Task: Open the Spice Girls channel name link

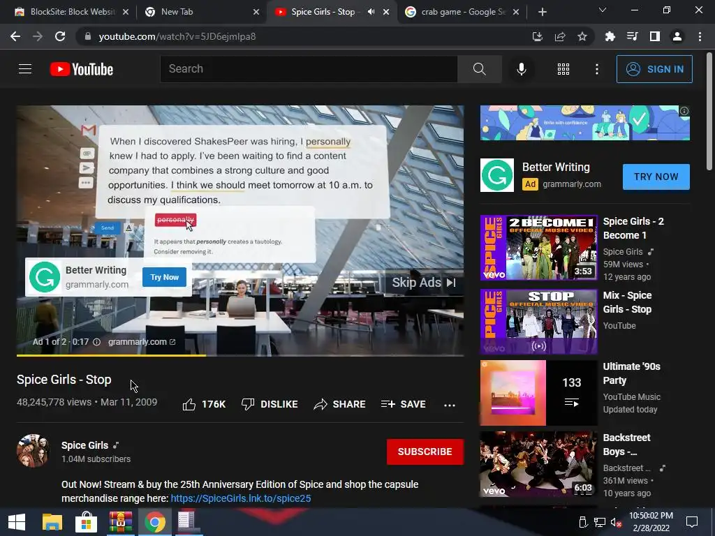Action: [x=84, y=445]
